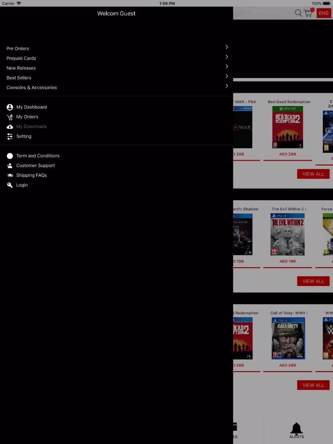Click the Setting sliders icon
This screenshot has width=333, height=444.
[10, 136]
